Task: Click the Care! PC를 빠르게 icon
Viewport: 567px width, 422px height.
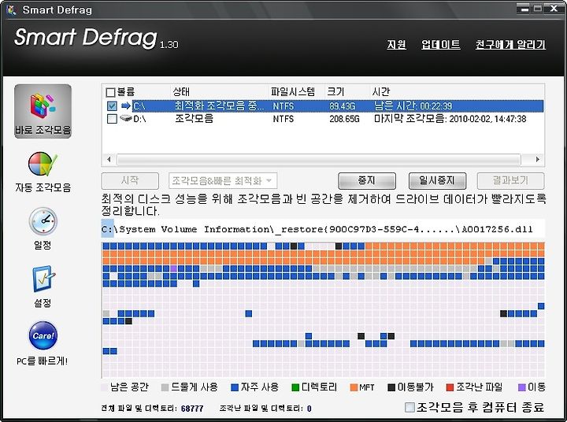Action: (43, 335)
